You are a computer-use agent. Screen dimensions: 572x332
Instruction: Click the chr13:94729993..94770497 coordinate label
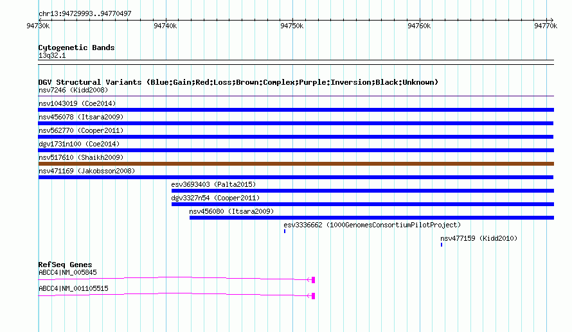click(x=85, y=13)
